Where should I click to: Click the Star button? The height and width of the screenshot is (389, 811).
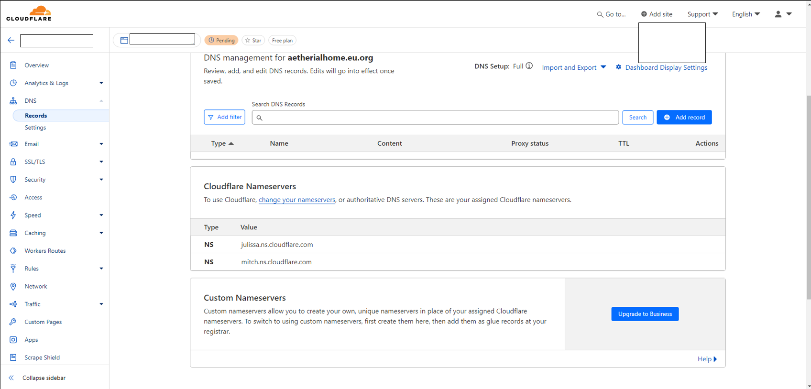tap(253, 40)
